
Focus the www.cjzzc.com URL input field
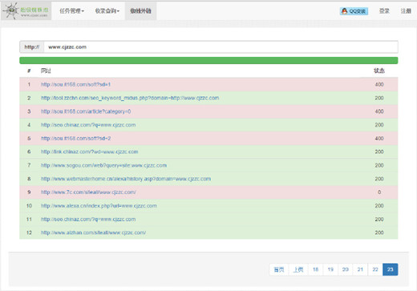coord(221,47)
